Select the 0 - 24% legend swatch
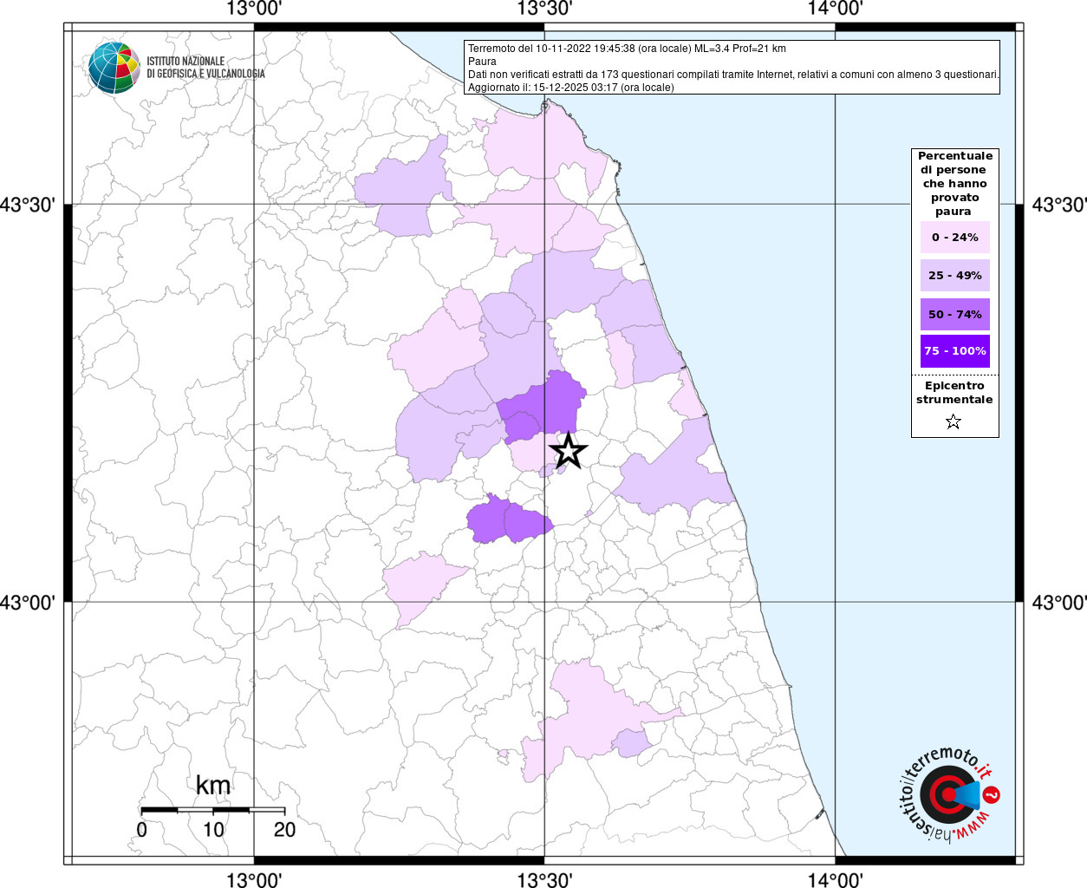 pos(954,238)
